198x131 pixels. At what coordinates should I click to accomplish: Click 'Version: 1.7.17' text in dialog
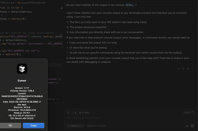[x=22, y=88]
